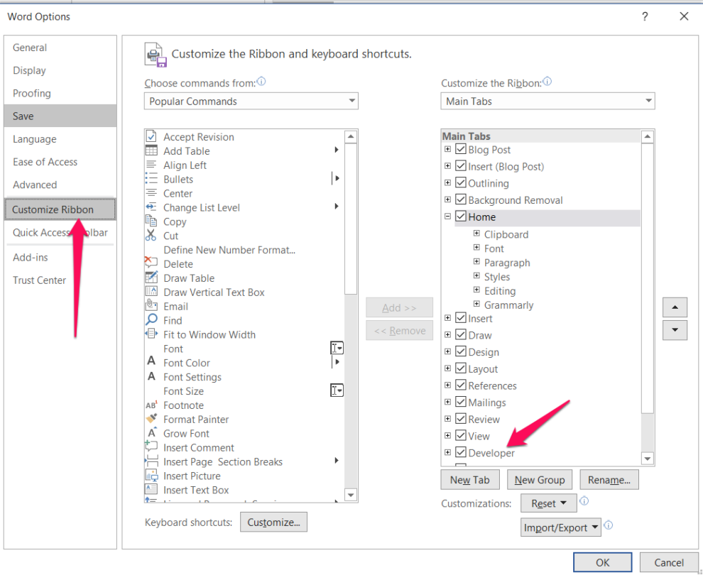Uncheck the Home tab checkbox
This screenshot has width=703, height=575.
[x=462, y=217]
